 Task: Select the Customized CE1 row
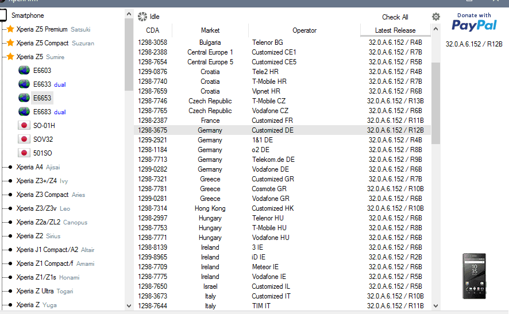(x=282, y=52)
